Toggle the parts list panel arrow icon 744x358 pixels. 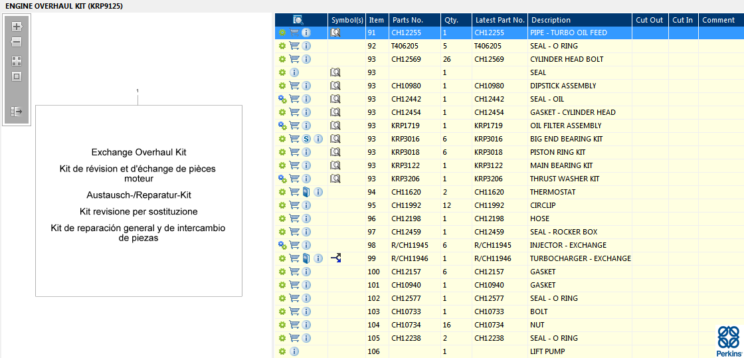click(x=17, y=112)
